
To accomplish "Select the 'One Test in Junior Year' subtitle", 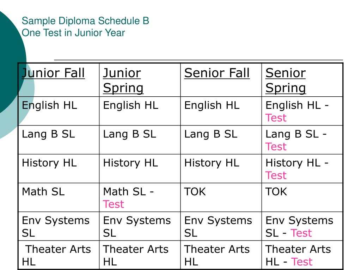I will click(73, 33).
